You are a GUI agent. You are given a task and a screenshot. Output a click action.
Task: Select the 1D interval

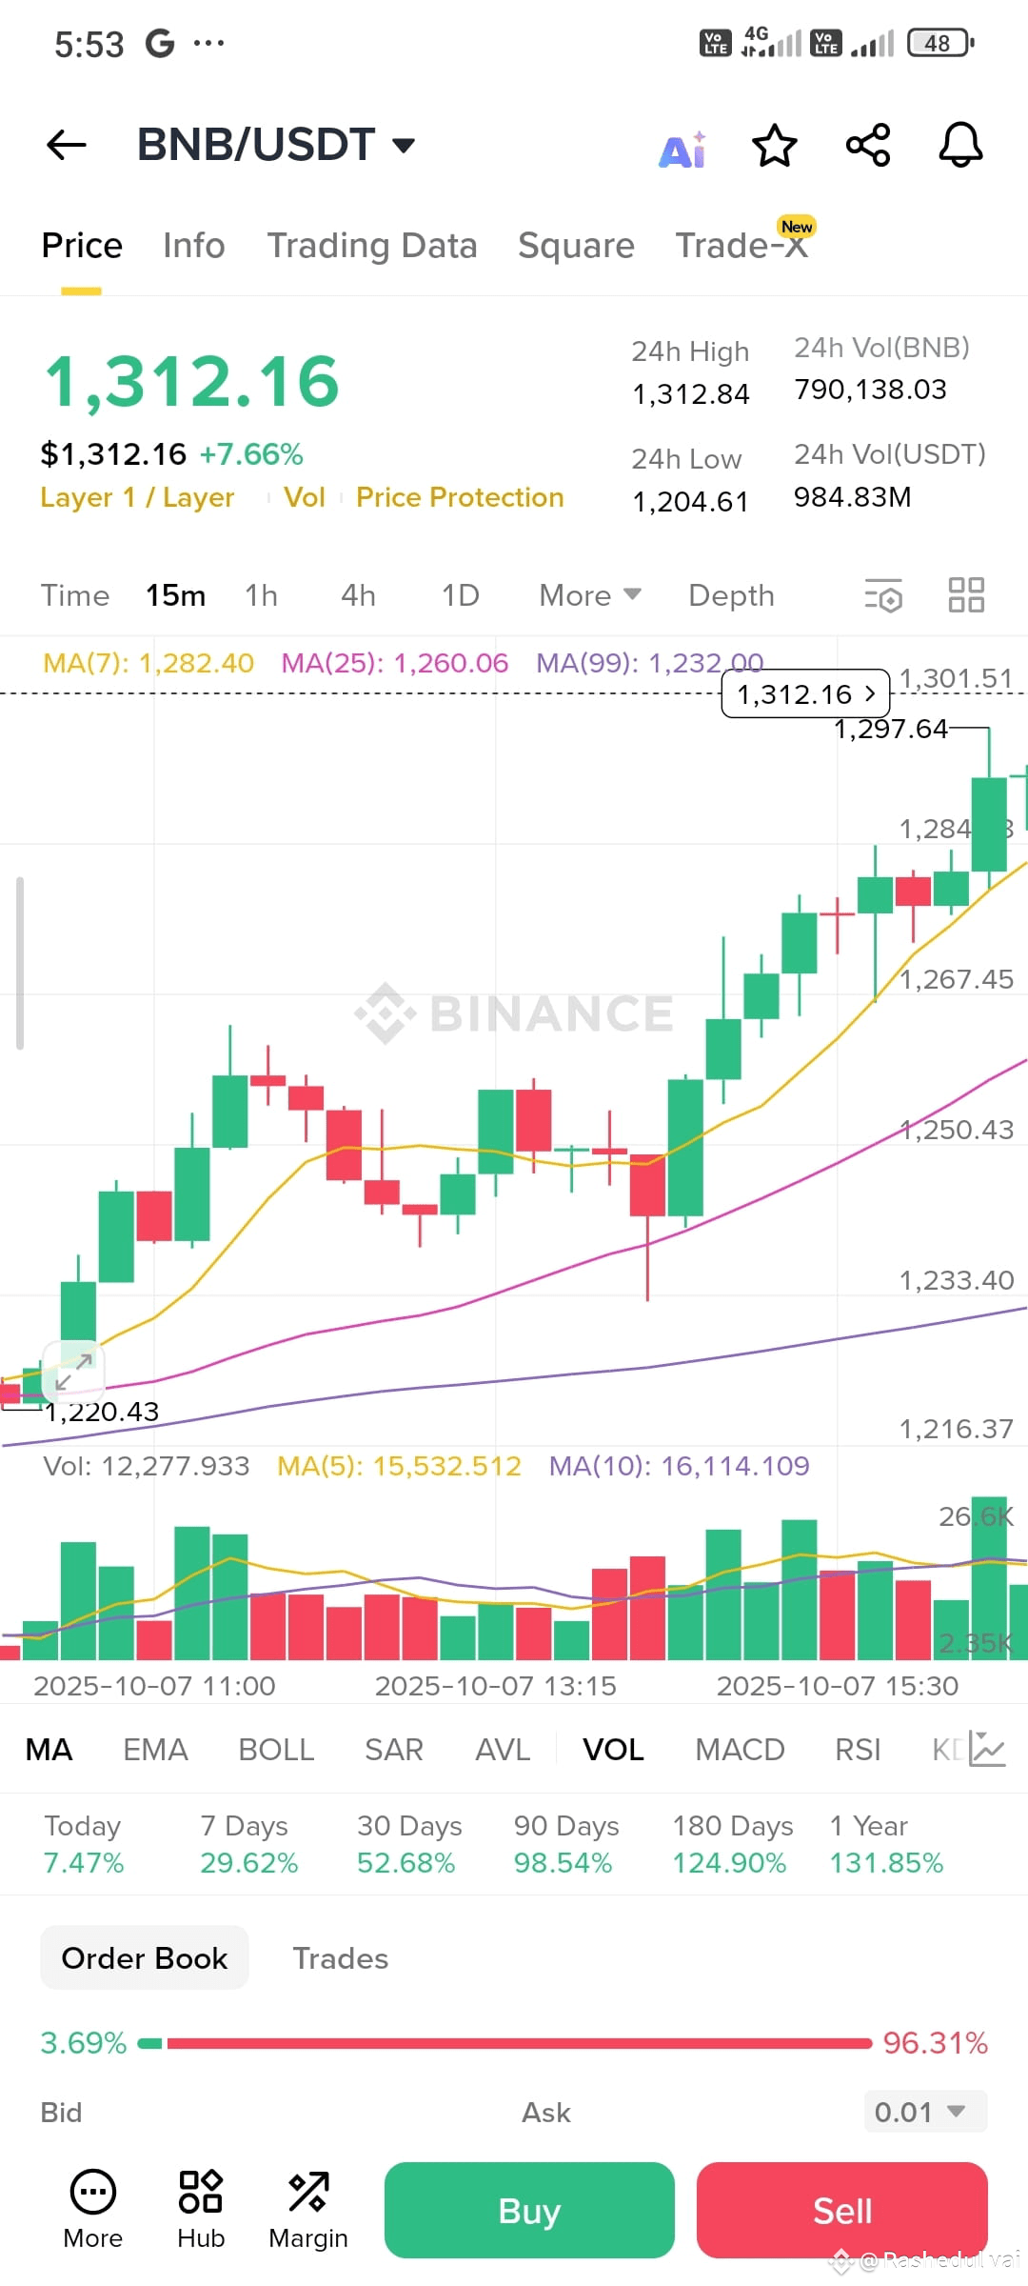461,595
